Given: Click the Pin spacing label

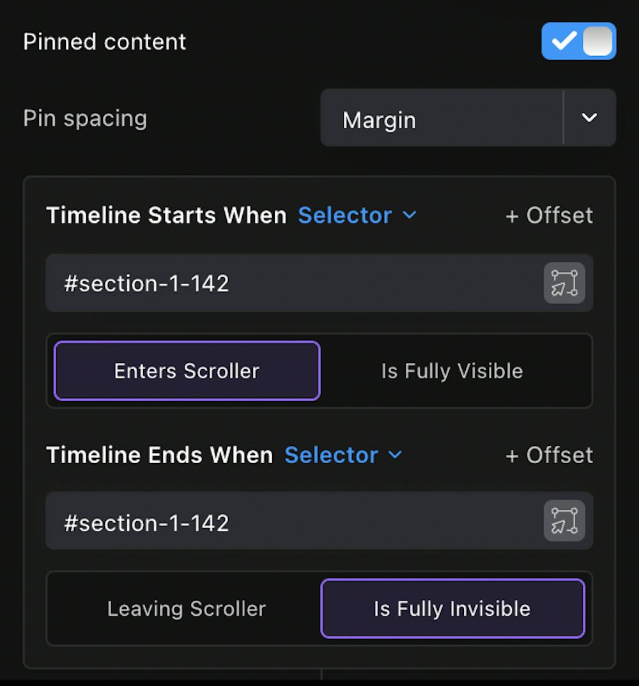Looking at the screenshot, I should point(86,119).
